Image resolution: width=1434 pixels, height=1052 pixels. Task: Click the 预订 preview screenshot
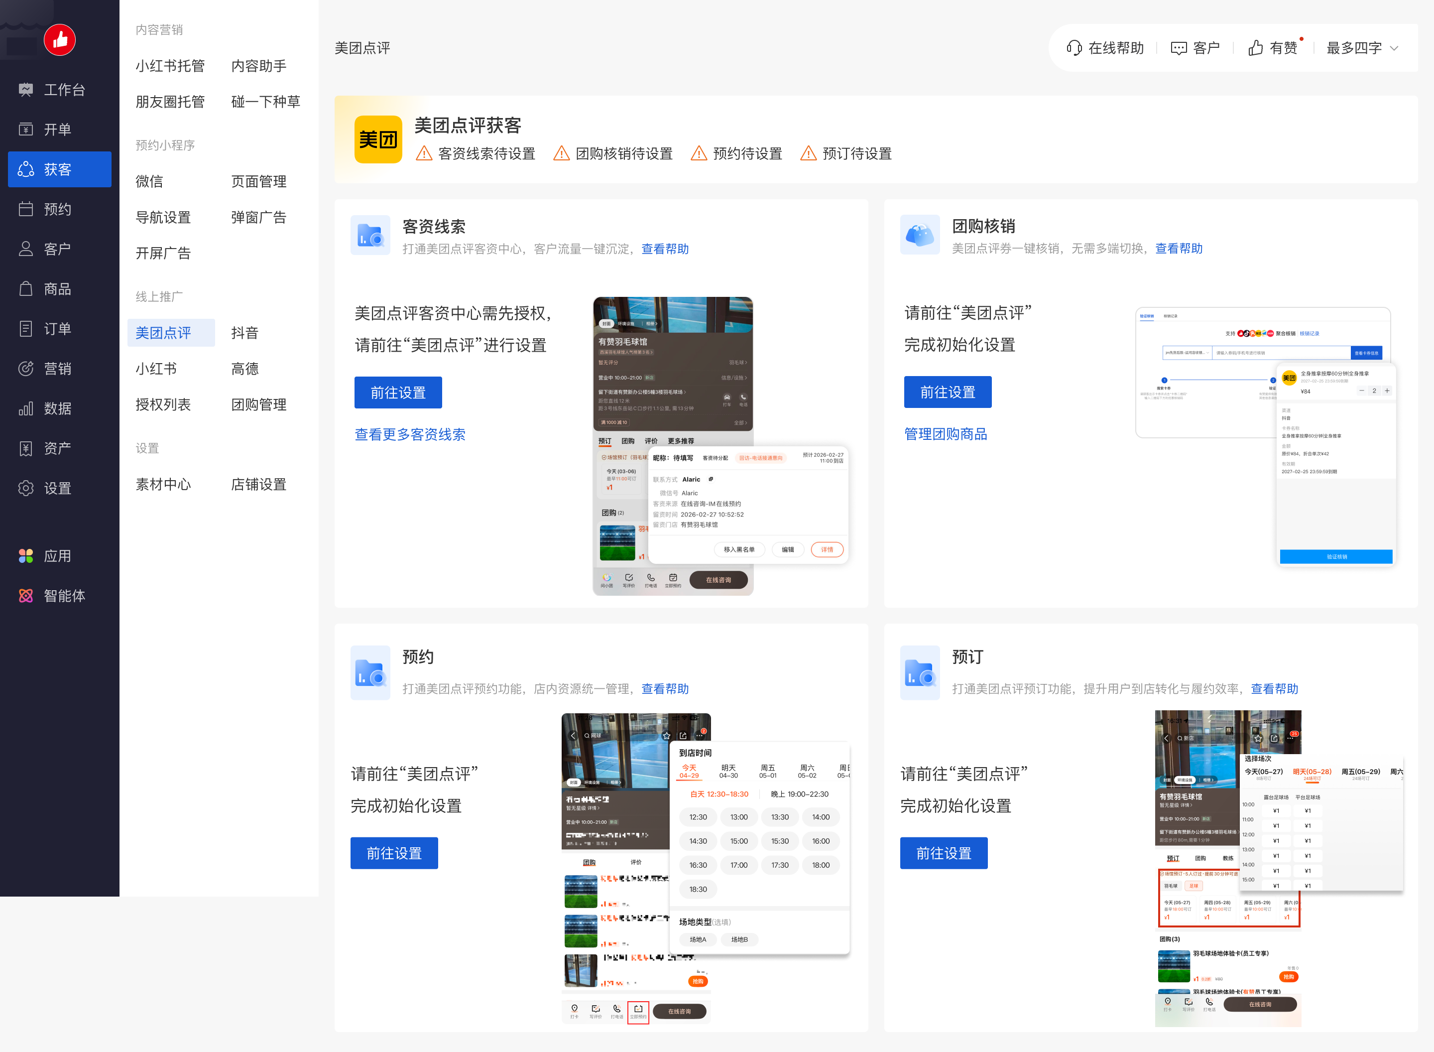1279,869
